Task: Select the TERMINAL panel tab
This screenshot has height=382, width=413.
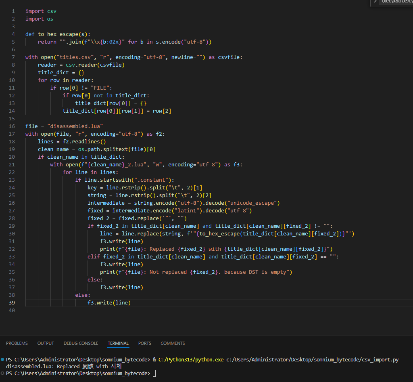Action: click(x=118, y=343)
